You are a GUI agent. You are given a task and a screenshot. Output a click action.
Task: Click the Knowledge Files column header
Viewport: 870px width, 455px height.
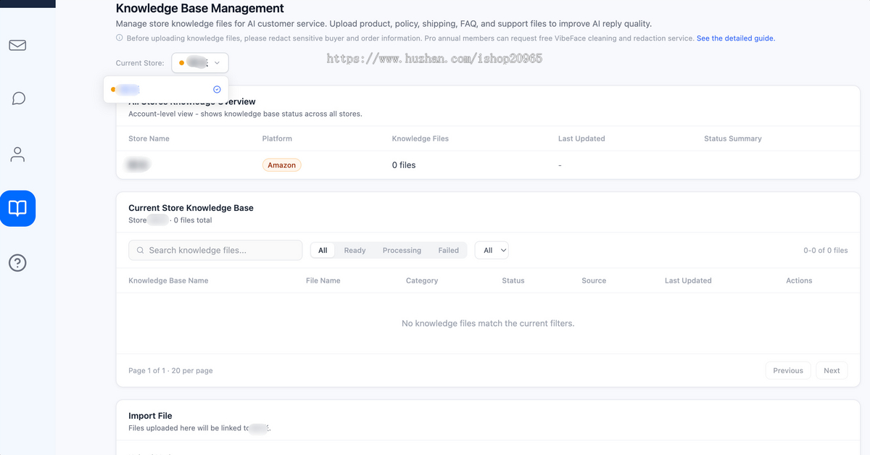(x=420, y=138)
